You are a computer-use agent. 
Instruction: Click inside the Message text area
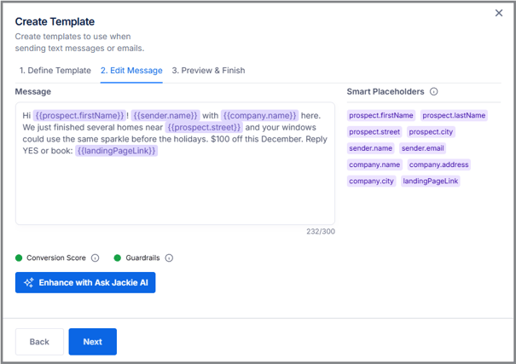tap(175, 192)
